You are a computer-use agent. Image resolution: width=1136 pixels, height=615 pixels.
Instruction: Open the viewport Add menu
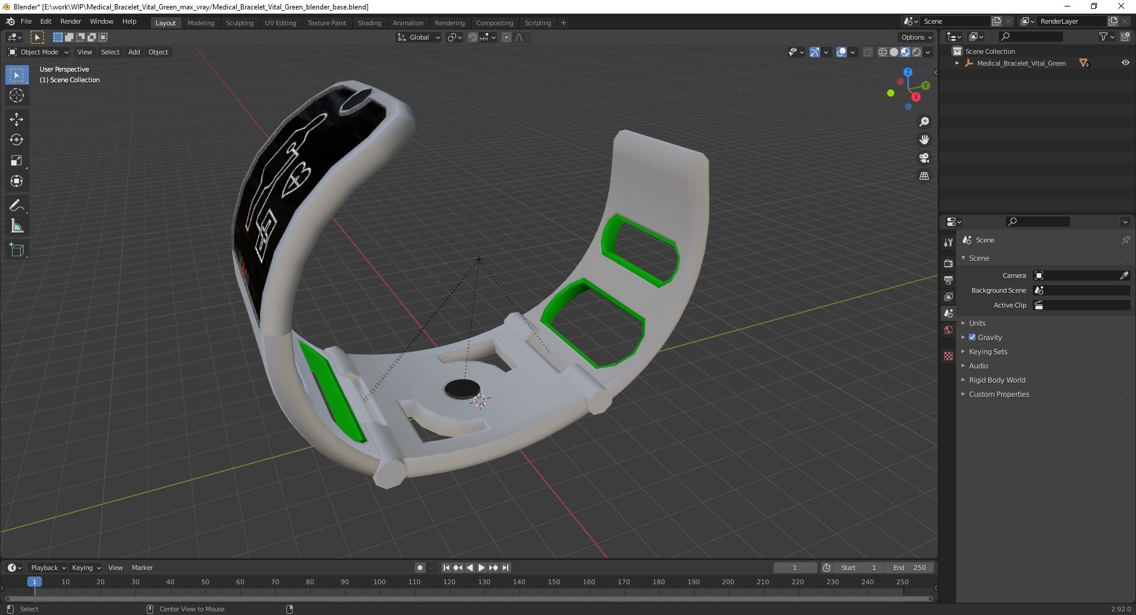[x=134, y=52]
